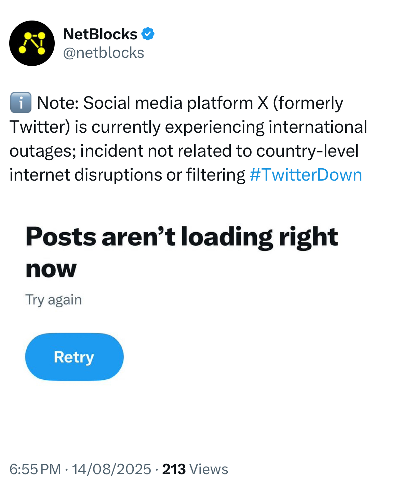Click the 'Note: Social media platform' text
Viewport: 400px width, 483px height.
click(x=145, y=103)
